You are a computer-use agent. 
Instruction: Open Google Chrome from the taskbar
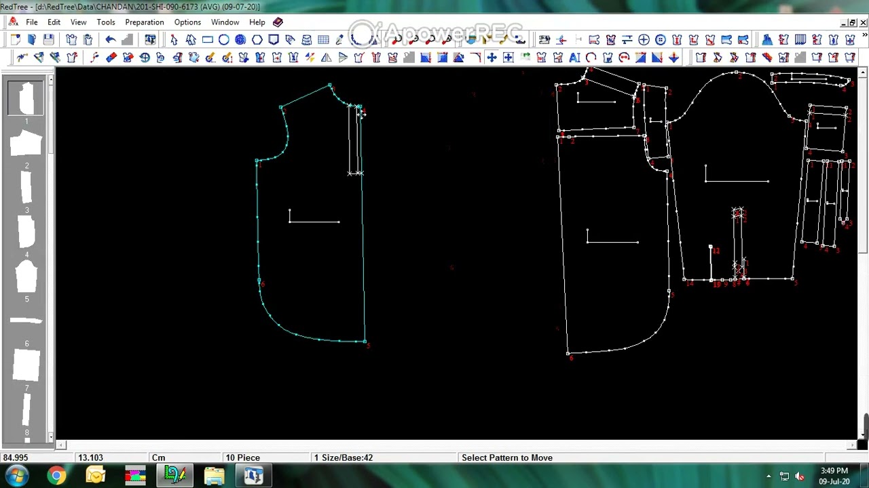56,476
